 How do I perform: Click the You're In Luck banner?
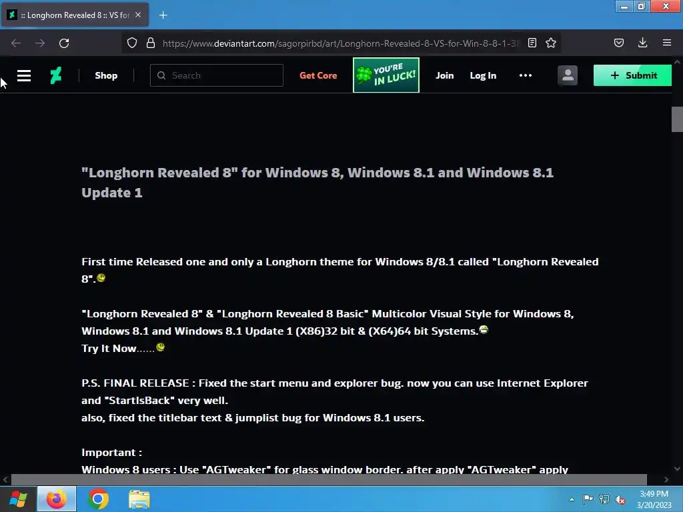click(x=386, y=75)
